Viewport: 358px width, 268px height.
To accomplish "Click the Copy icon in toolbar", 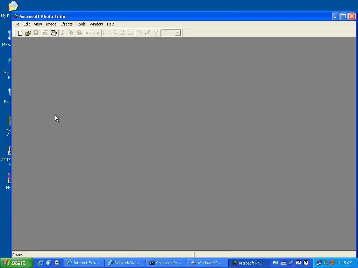I will 71,33.
